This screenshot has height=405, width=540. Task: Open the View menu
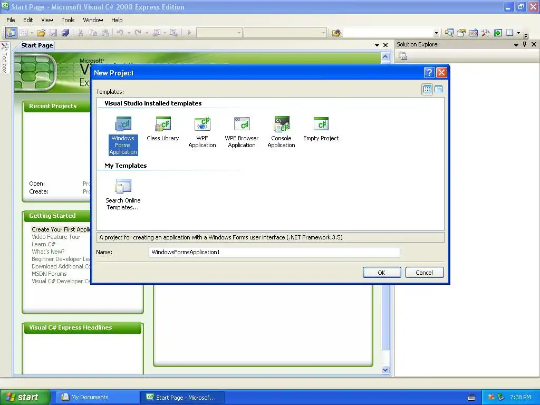[x=47, y=20]
